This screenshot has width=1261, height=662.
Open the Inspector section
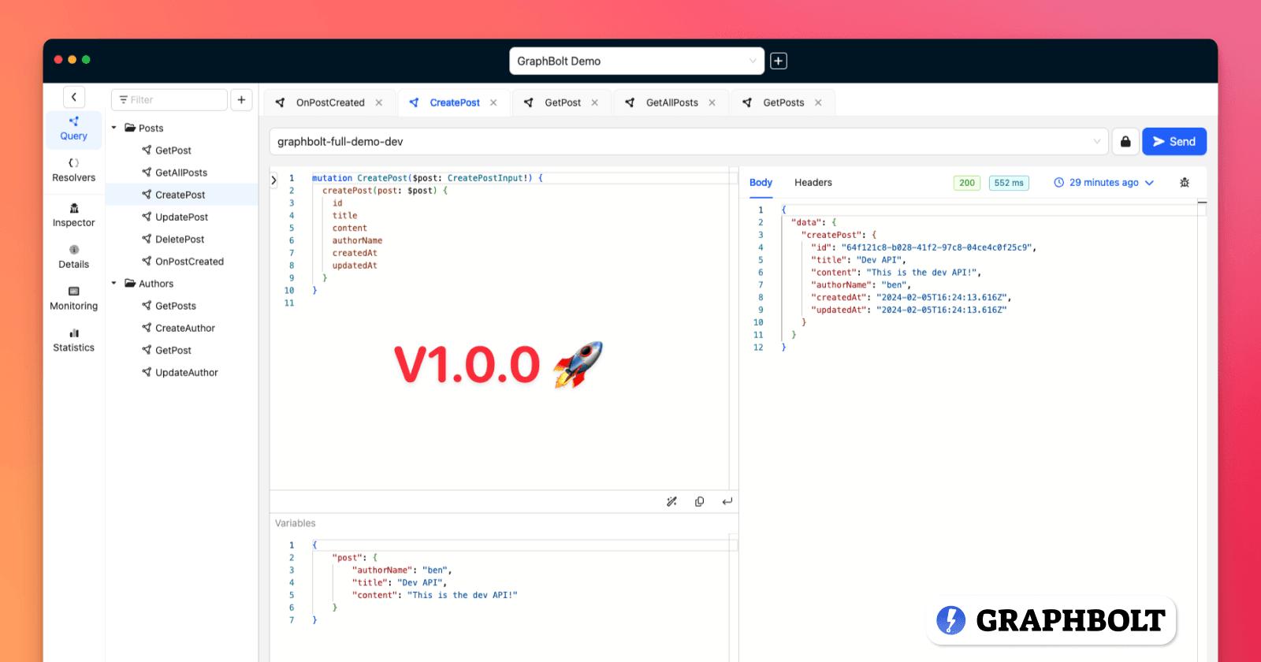(73, 215)
